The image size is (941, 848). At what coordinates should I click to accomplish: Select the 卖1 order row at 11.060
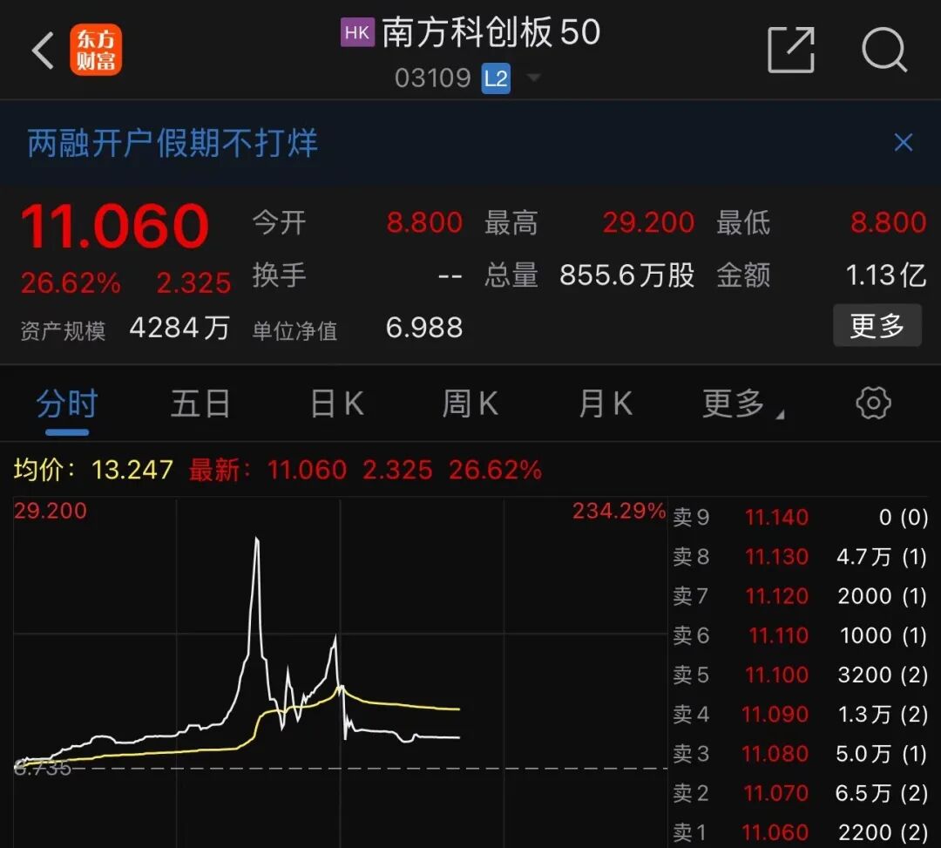click(800, 832)
